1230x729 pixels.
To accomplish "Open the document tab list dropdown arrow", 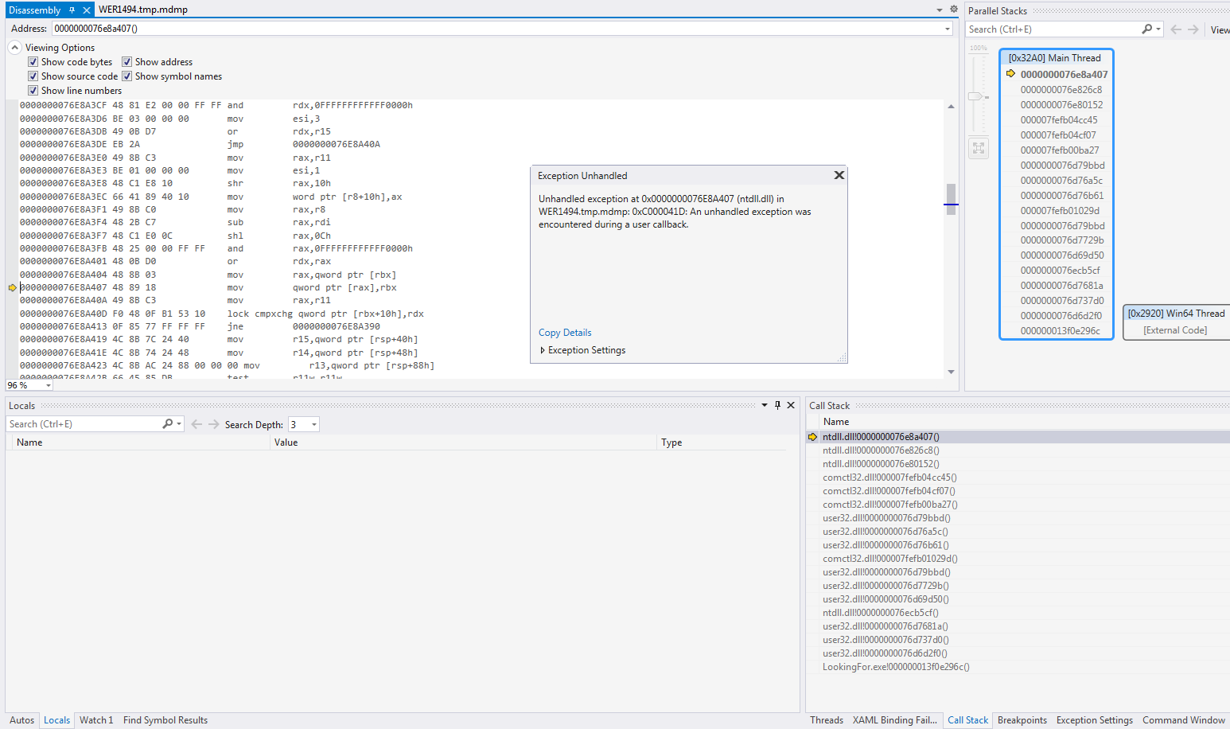I will click(x=940, y=10).
